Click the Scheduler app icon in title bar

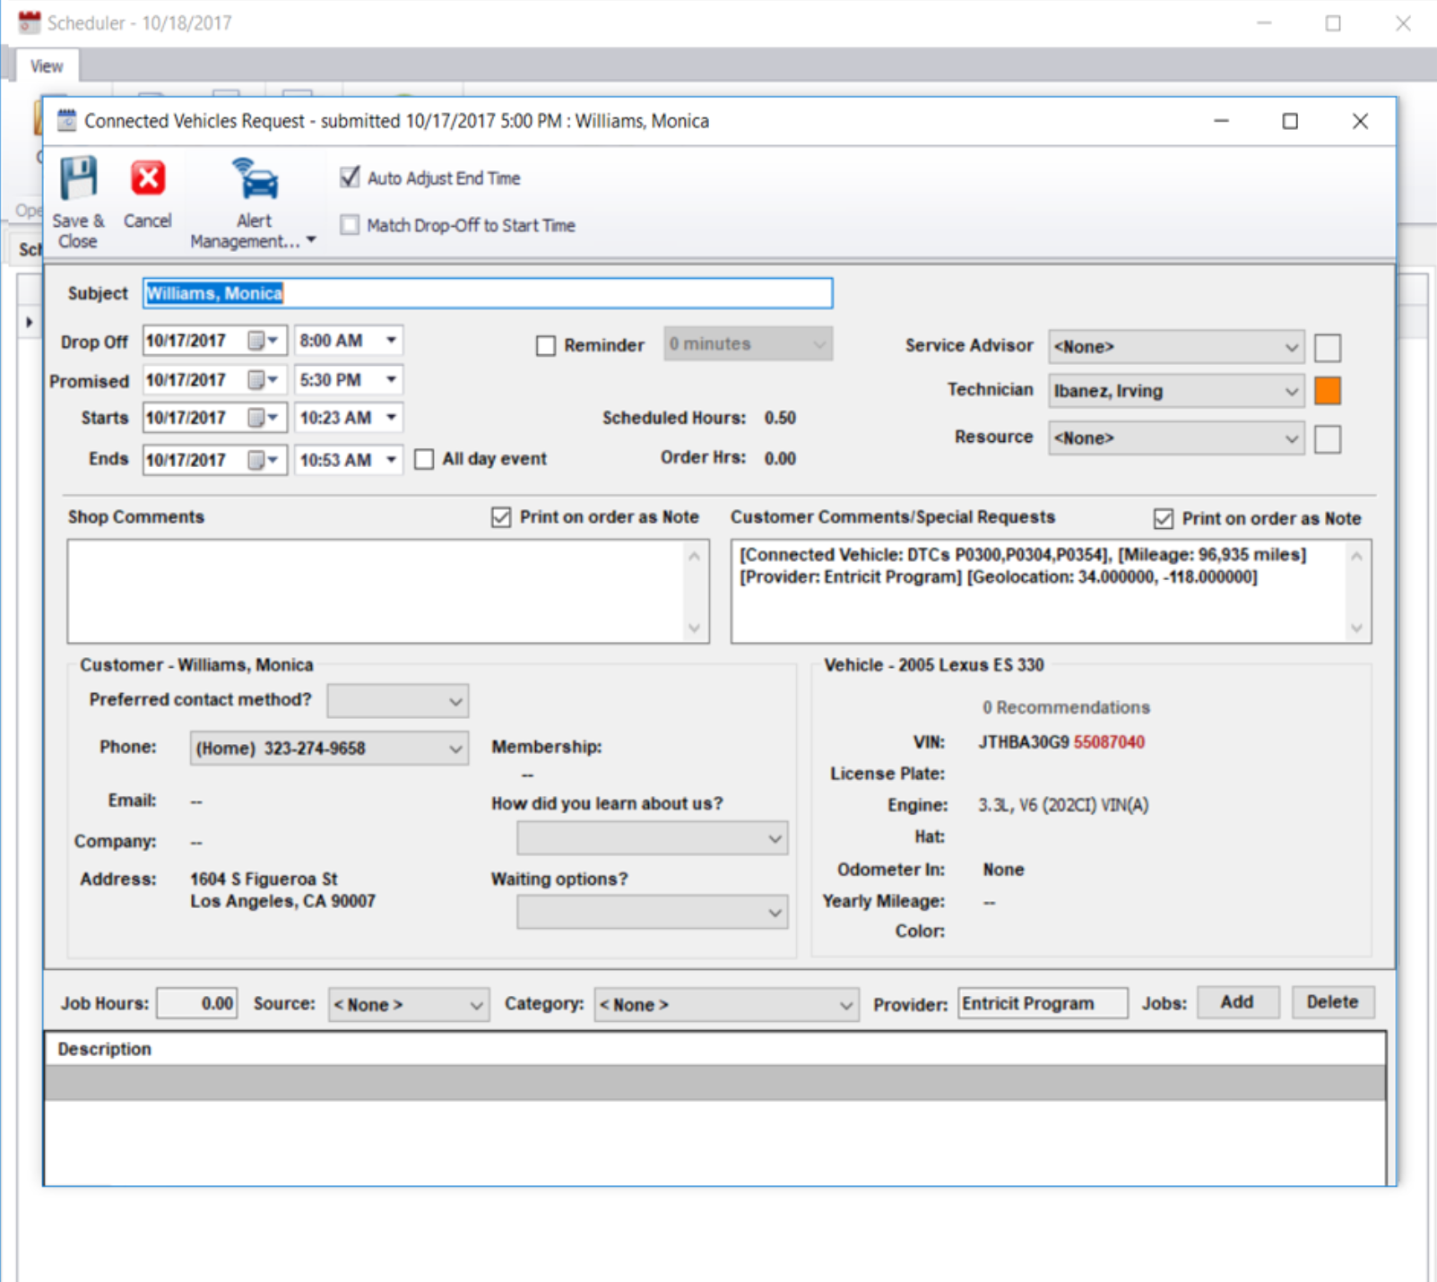30,22
